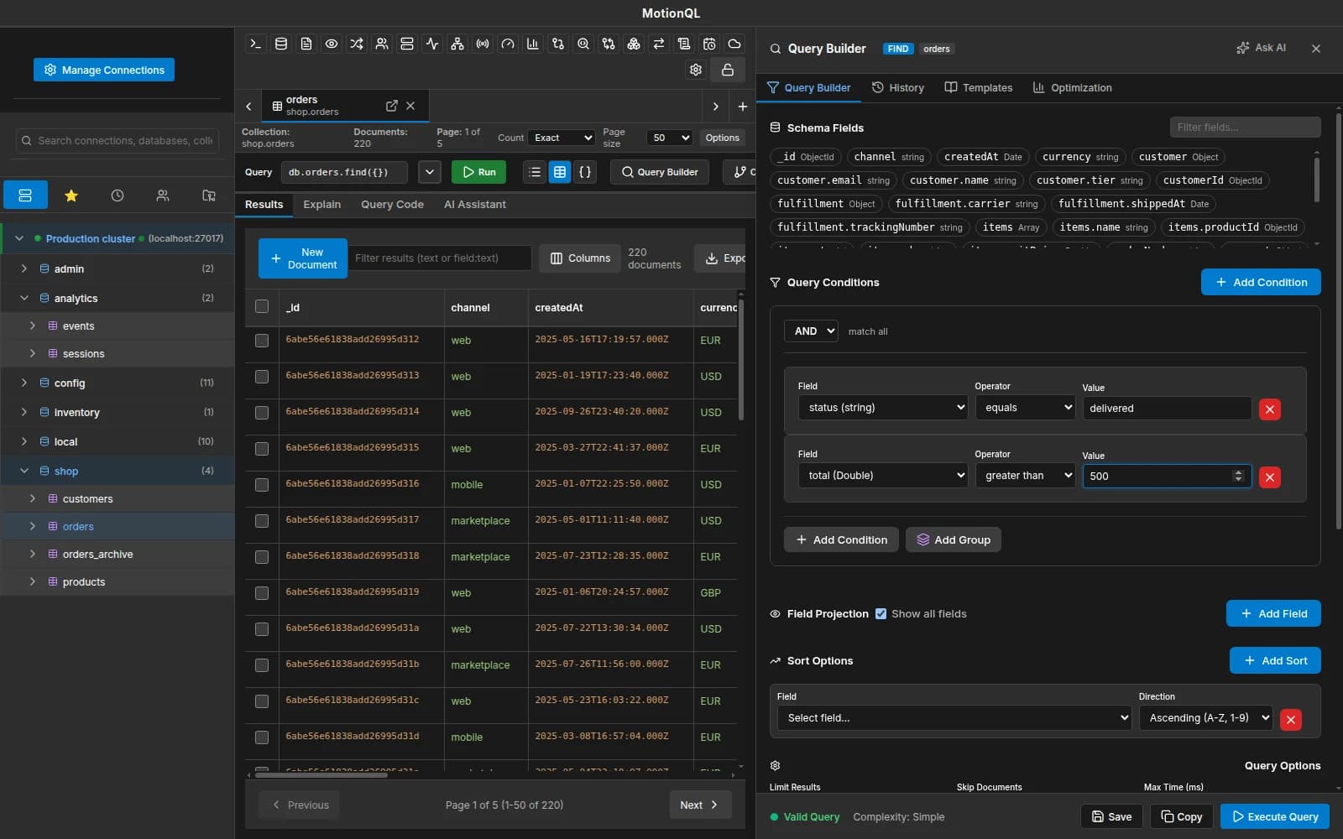Select row checkbox for id ending d313

(x=262, y=377)
